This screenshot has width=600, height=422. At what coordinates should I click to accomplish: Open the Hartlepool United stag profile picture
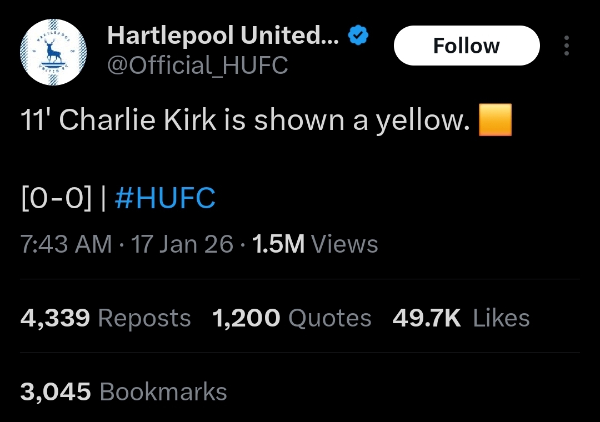point(53,52)
